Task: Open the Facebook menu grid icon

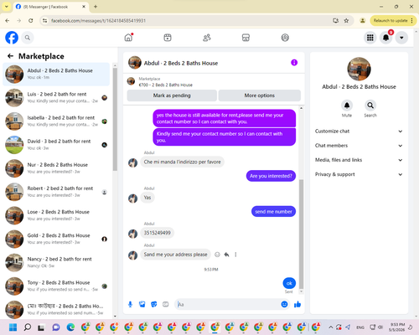Action: (x=370, y=38)
